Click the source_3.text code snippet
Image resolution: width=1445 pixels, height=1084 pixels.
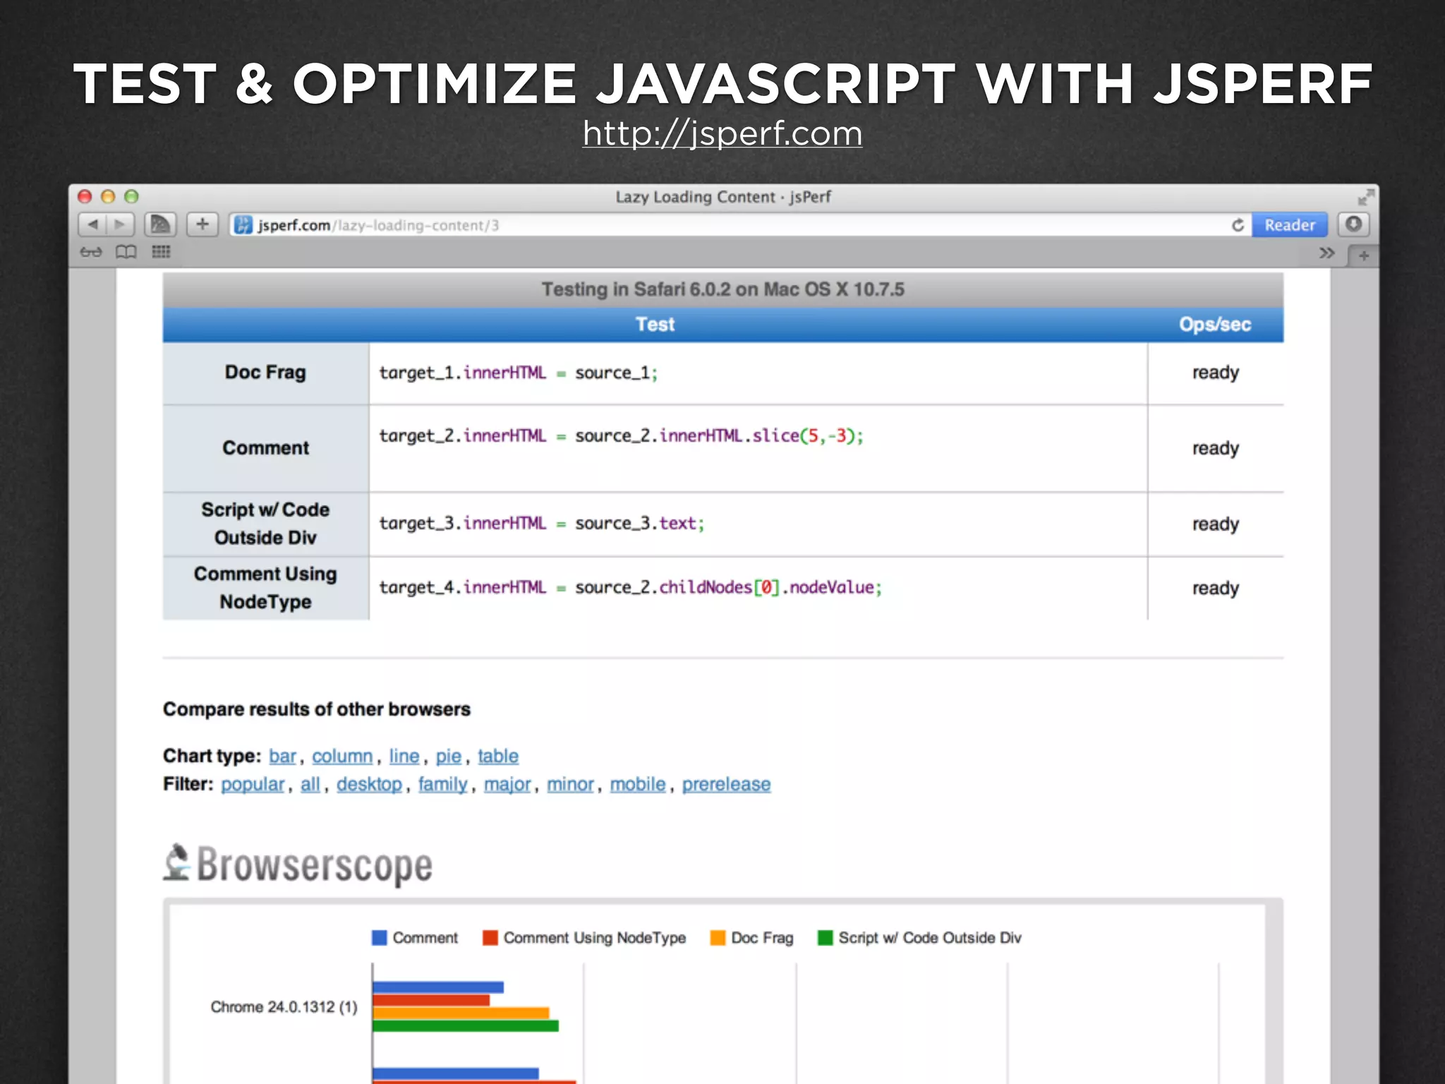point(542,524)
